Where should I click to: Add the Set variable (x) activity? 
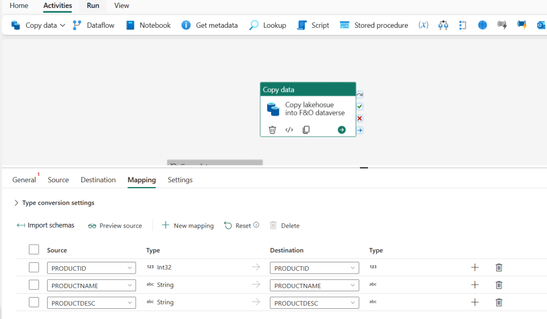coord(423,25)
